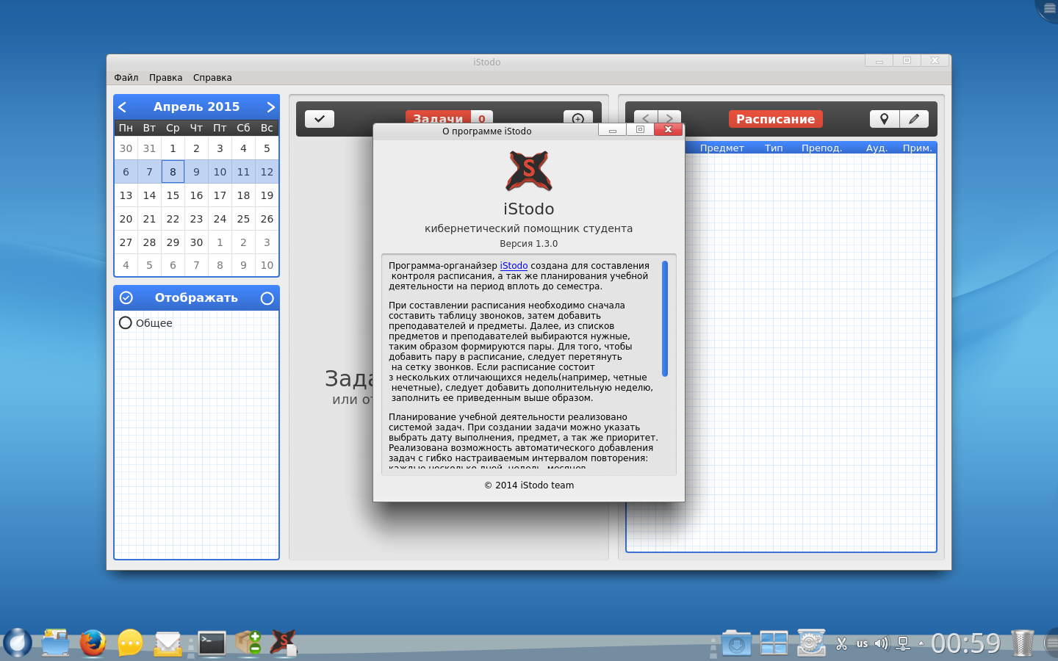
Task: Open the volume control in the tray
Action: (x=882, y=644)
